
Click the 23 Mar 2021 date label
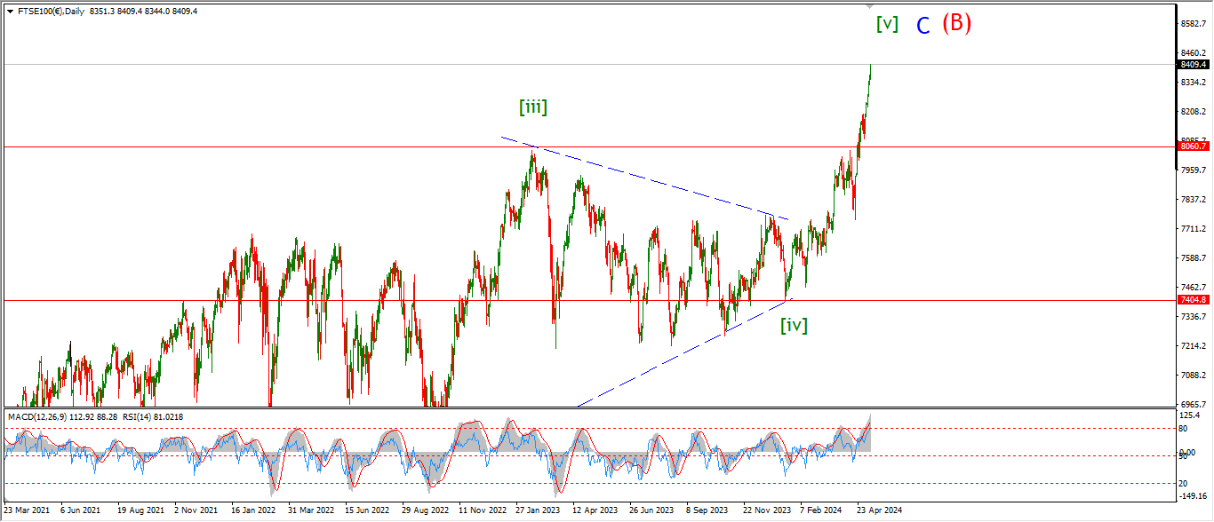tap(28, 510)
